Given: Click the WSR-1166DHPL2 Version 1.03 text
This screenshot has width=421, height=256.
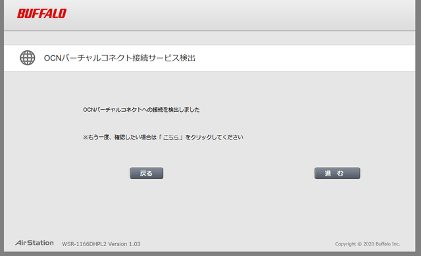Looking at the screenshot, I should point(101,244).
